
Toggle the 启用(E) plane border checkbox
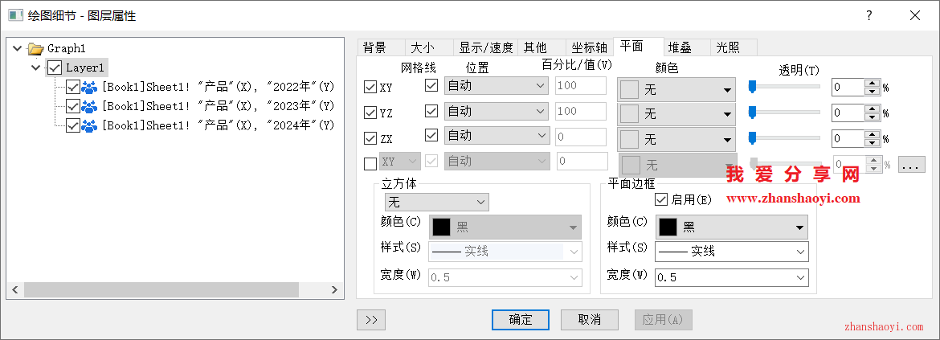tap(662, 199)
